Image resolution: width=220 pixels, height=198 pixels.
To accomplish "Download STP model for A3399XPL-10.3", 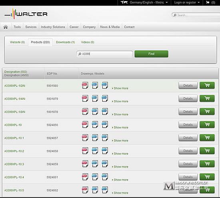I will pos(105,164).
